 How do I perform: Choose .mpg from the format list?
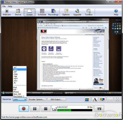20,74
